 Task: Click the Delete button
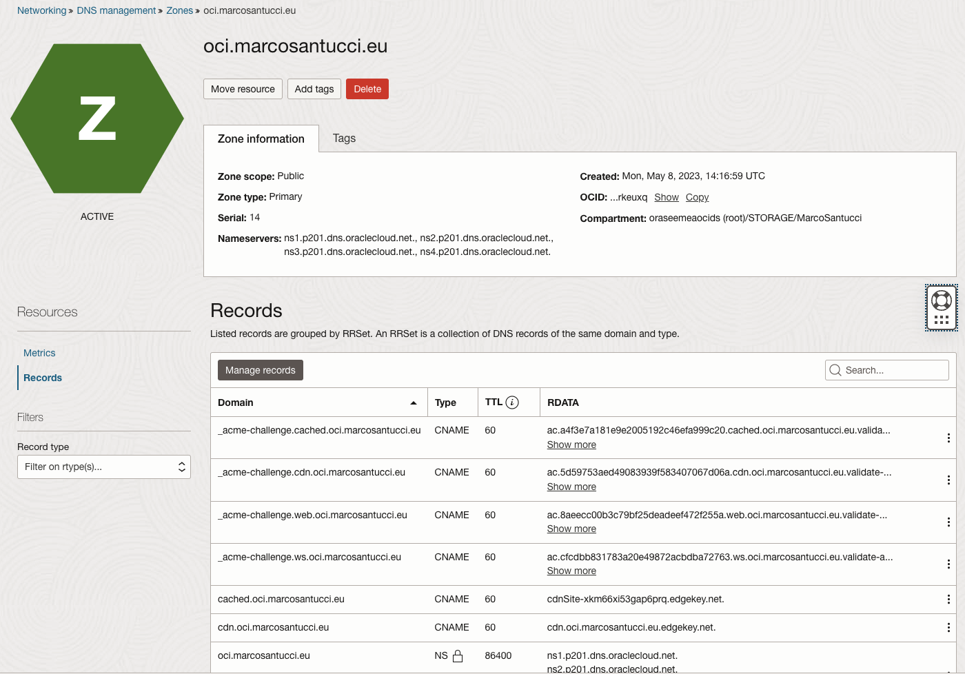point(367,88)
